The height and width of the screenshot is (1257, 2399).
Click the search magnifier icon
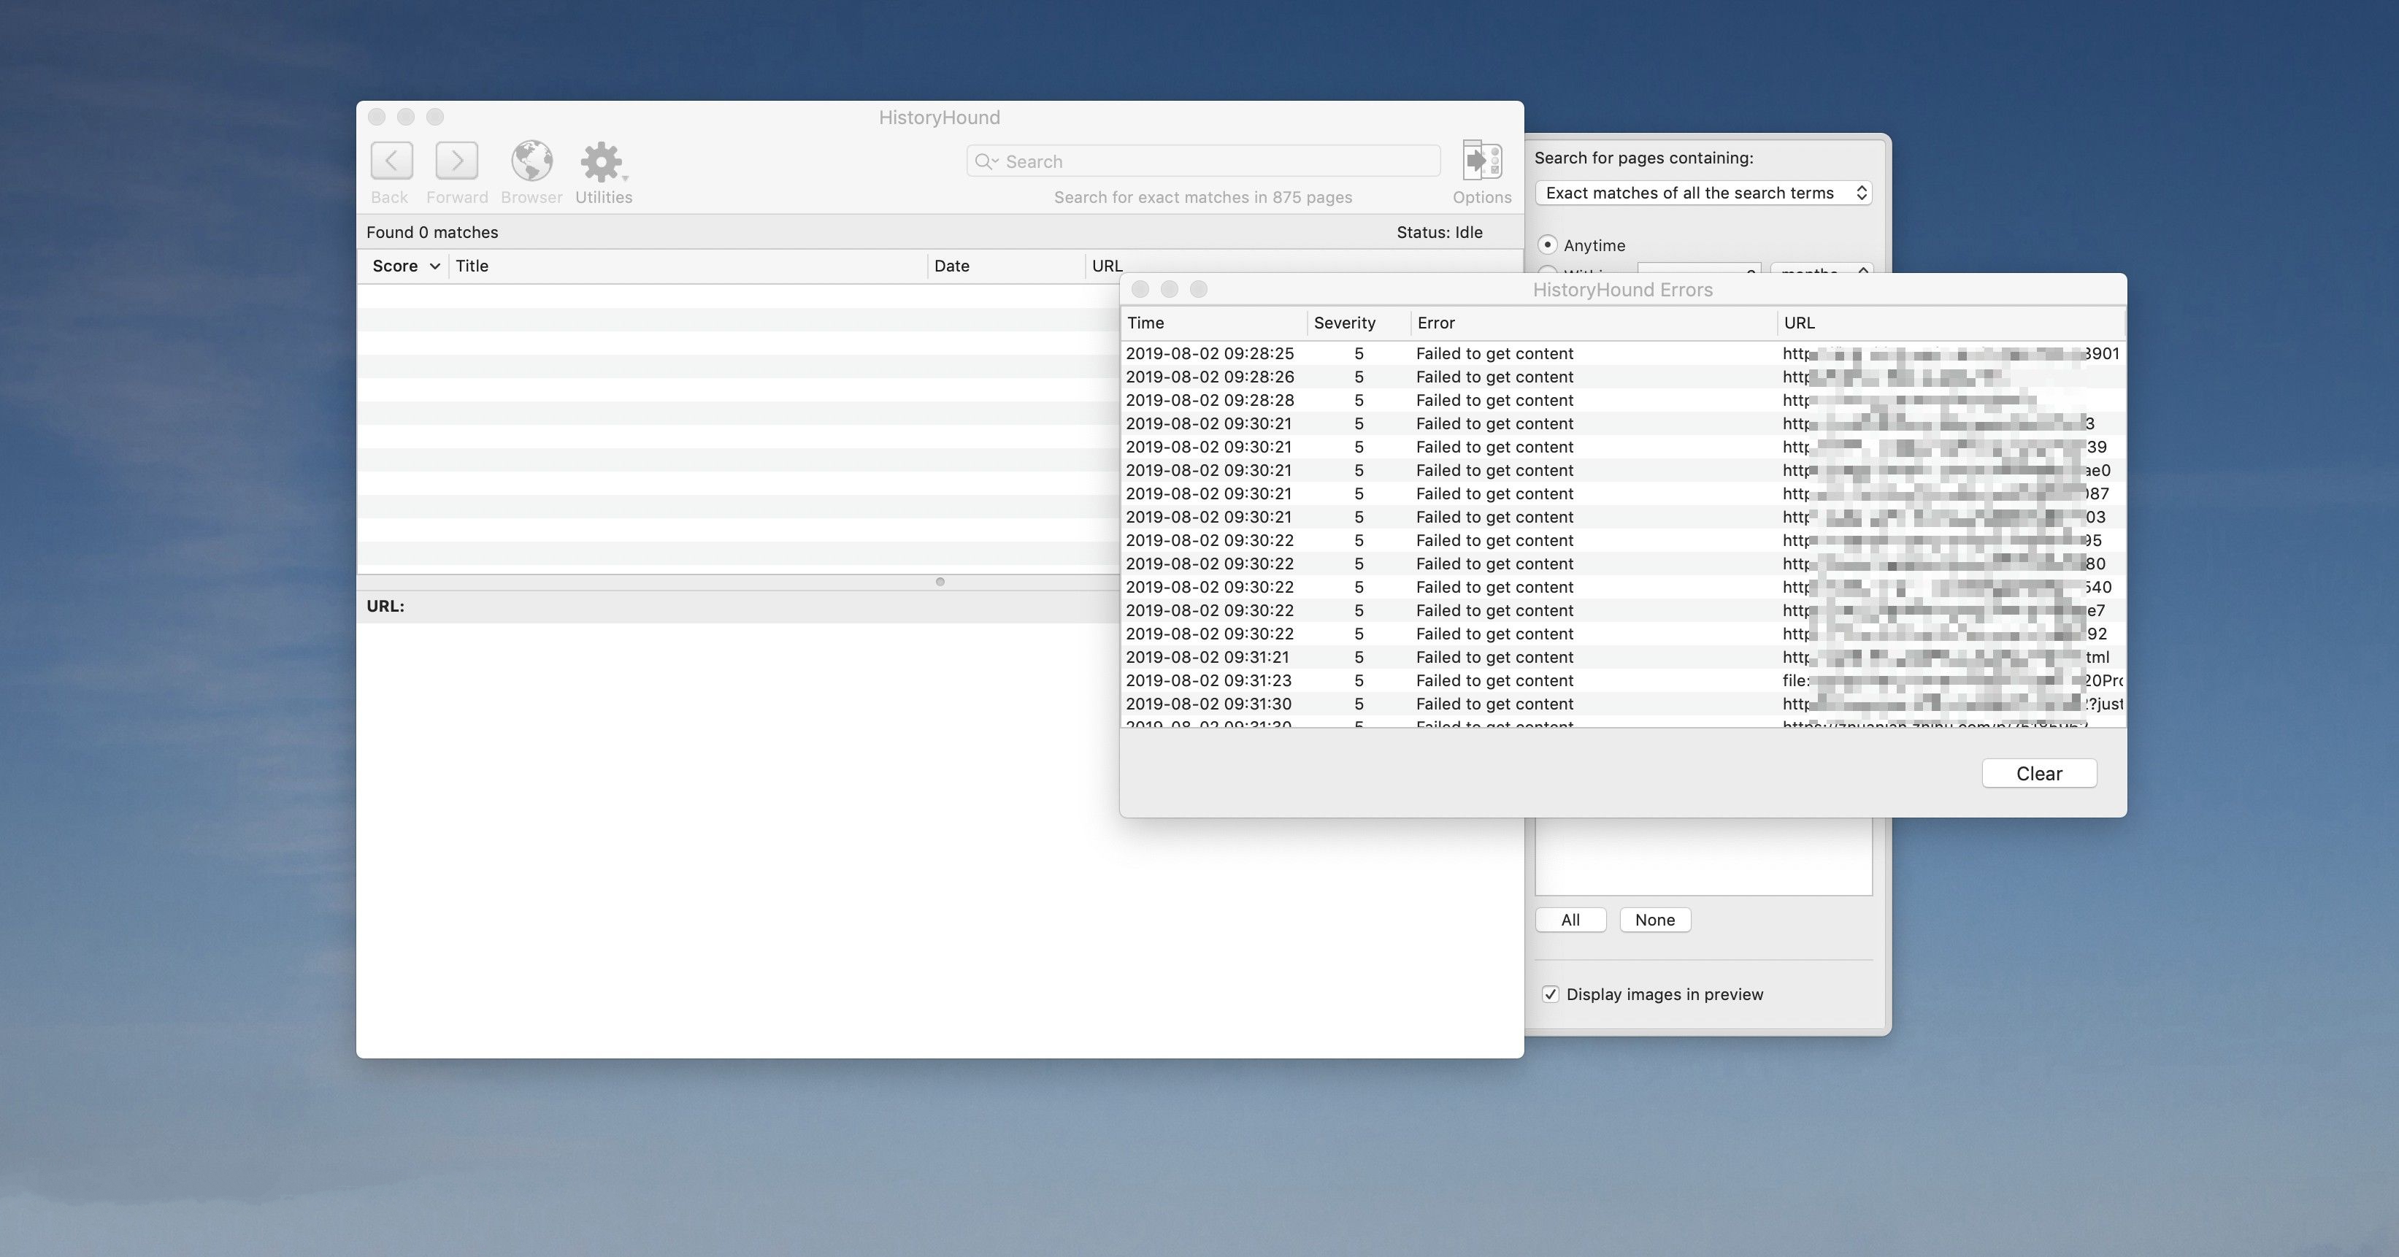click(986, 162)
